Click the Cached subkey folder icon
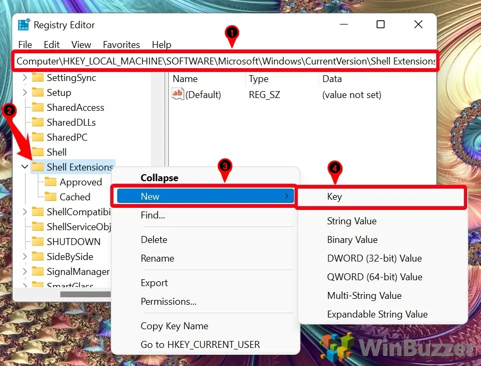The height and width of the screenshot is (366, 481). coord(51,197)
